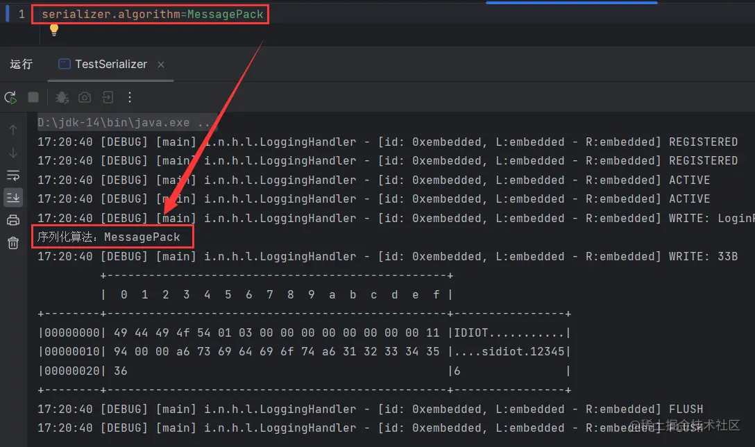
Task: Close the TestSerializer tab
Action: pos(161,65)
